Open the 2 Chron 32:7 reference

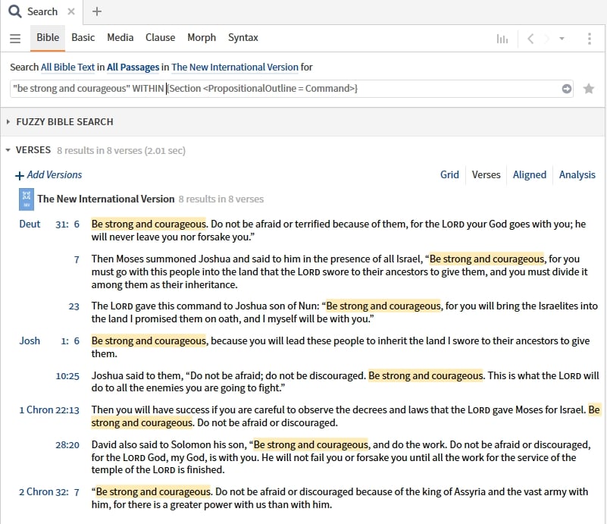tap(49, 492)
